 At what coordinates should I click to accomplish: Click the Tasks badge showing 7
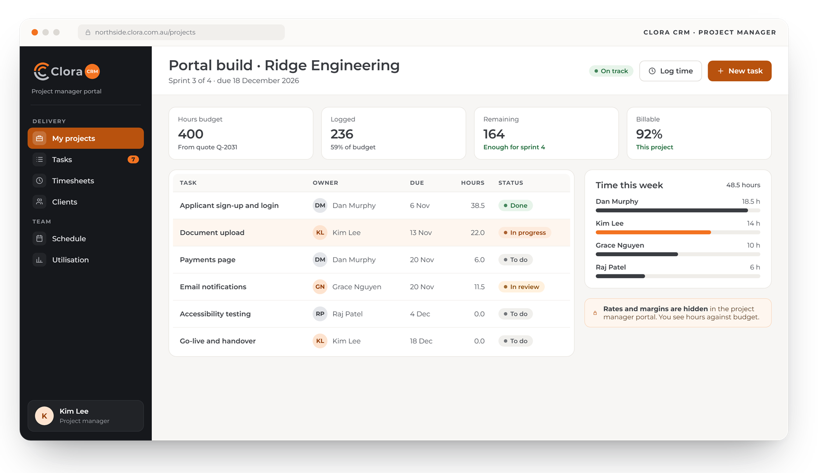click(x=133, y=160)
